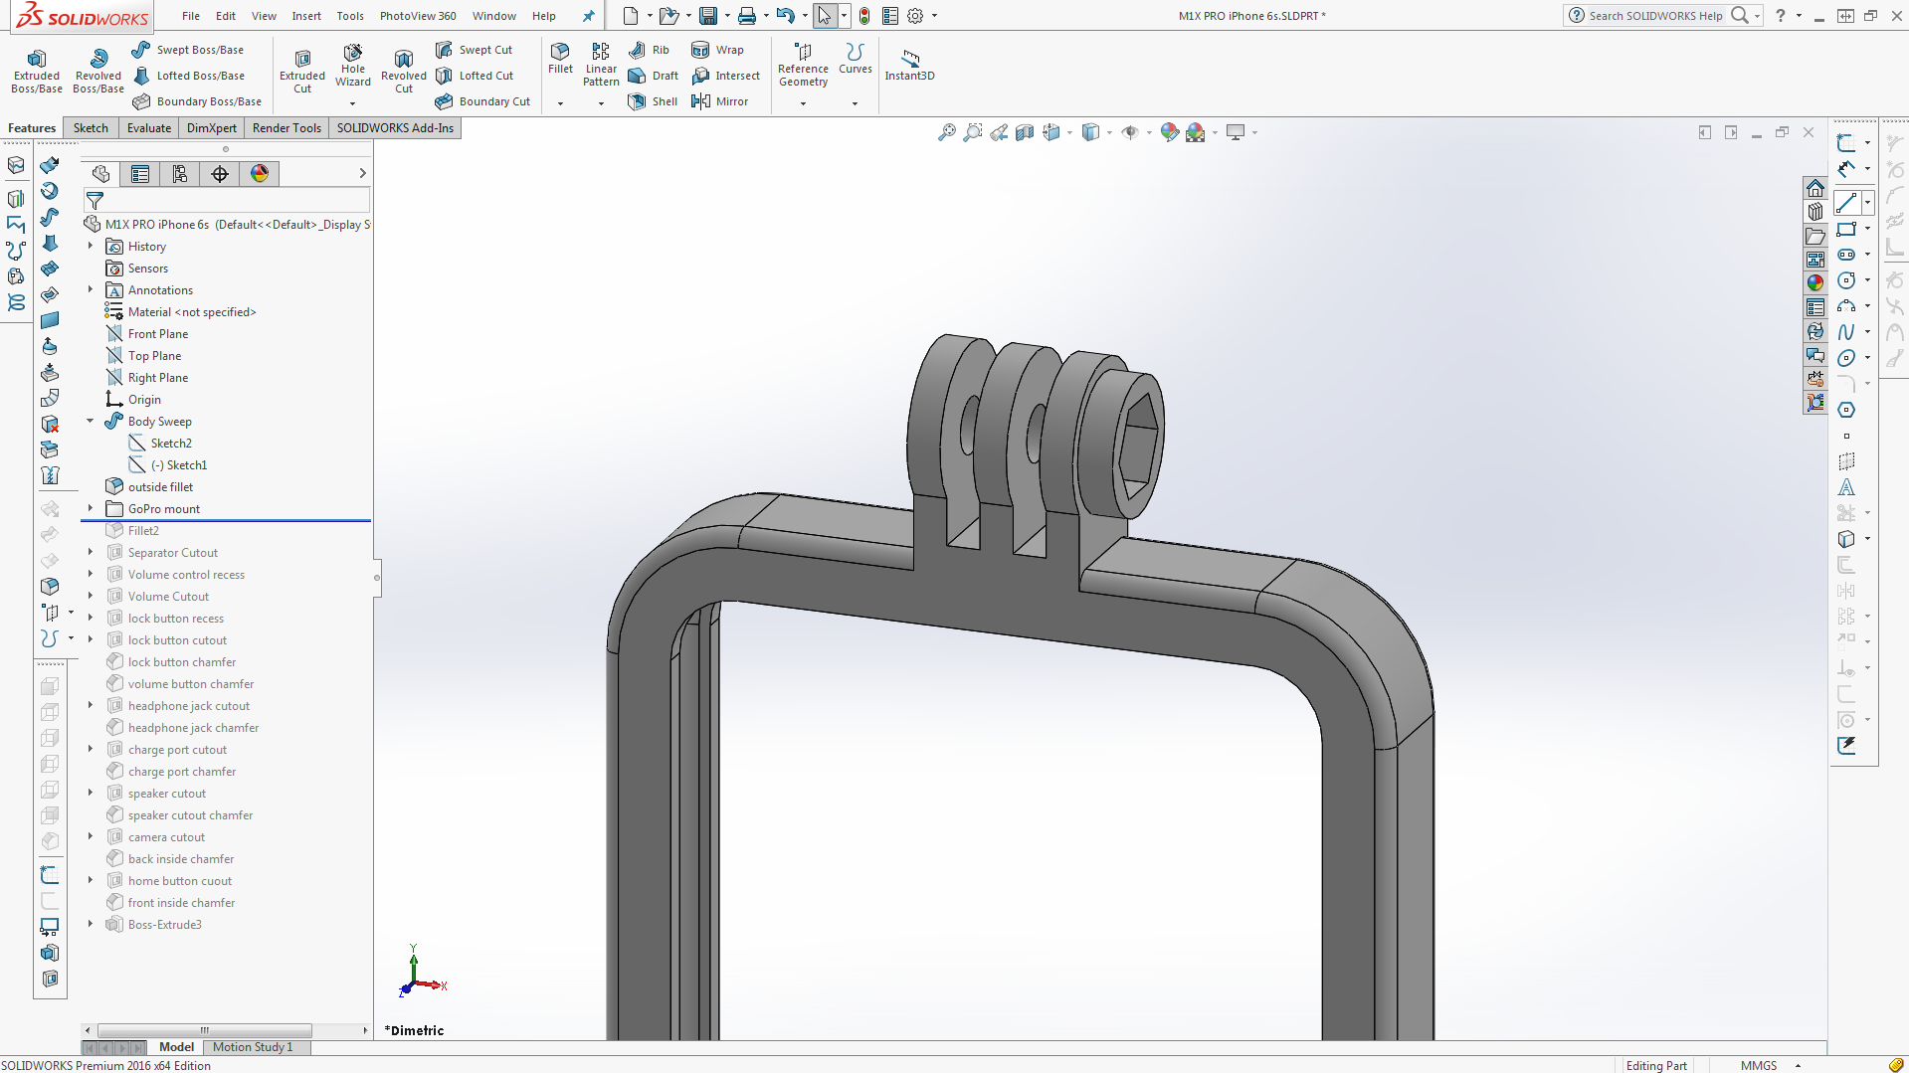Open the Hide/Show Items eye icon
The image size is (1909, 1073).
[1130, 132]
